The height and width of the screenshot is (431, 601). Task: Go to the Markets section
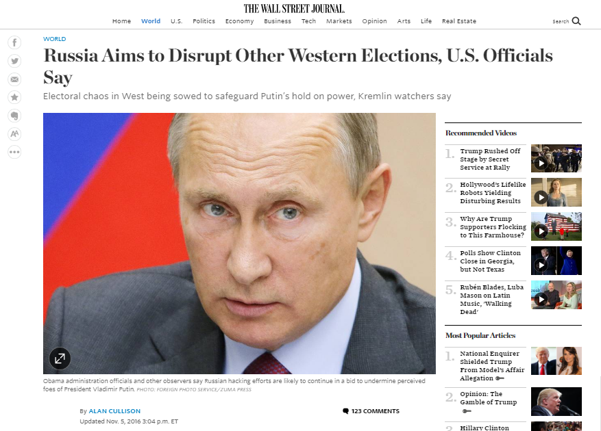[339, 21]
